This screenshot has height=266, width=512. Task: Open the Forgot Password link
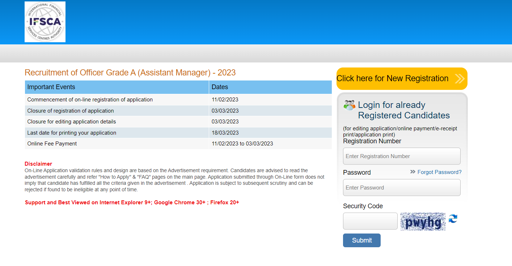point(439,172)
